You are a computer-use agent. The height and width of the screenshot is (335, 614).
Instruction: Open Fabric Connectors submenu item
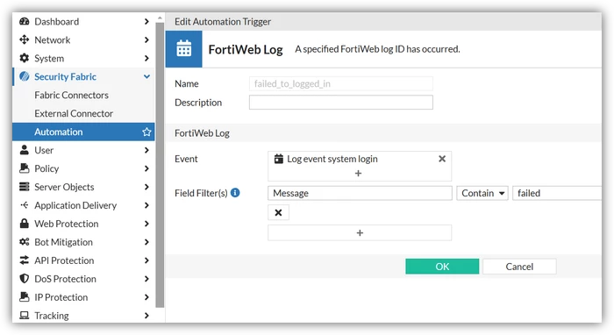pyautogui.click(x=71, y=95)
